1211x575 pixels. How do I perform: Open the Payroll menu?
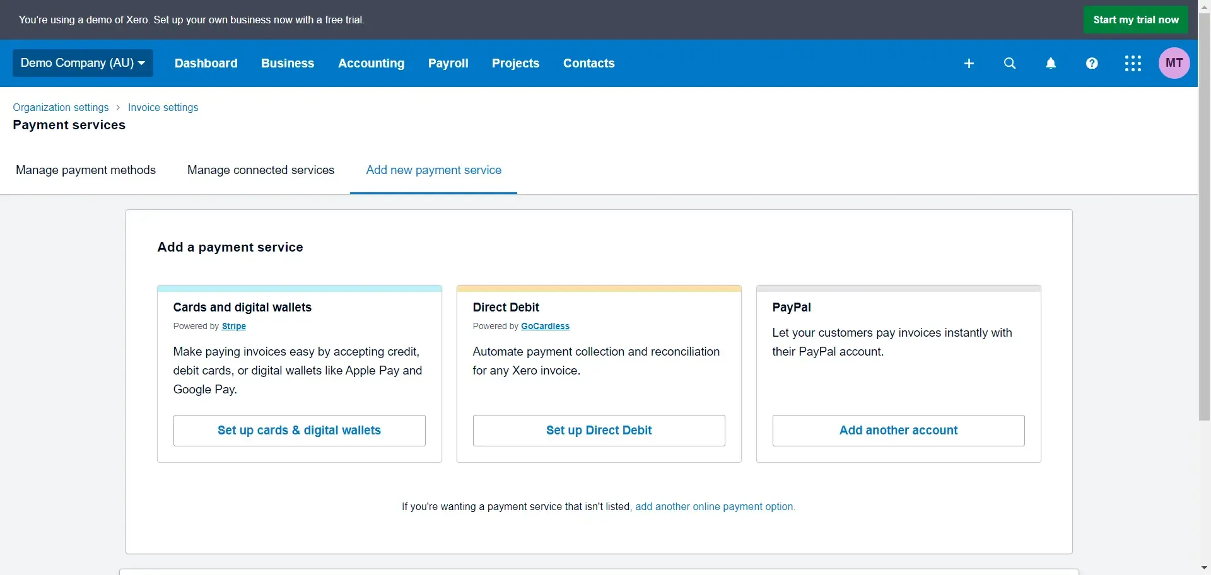point(448,63)
